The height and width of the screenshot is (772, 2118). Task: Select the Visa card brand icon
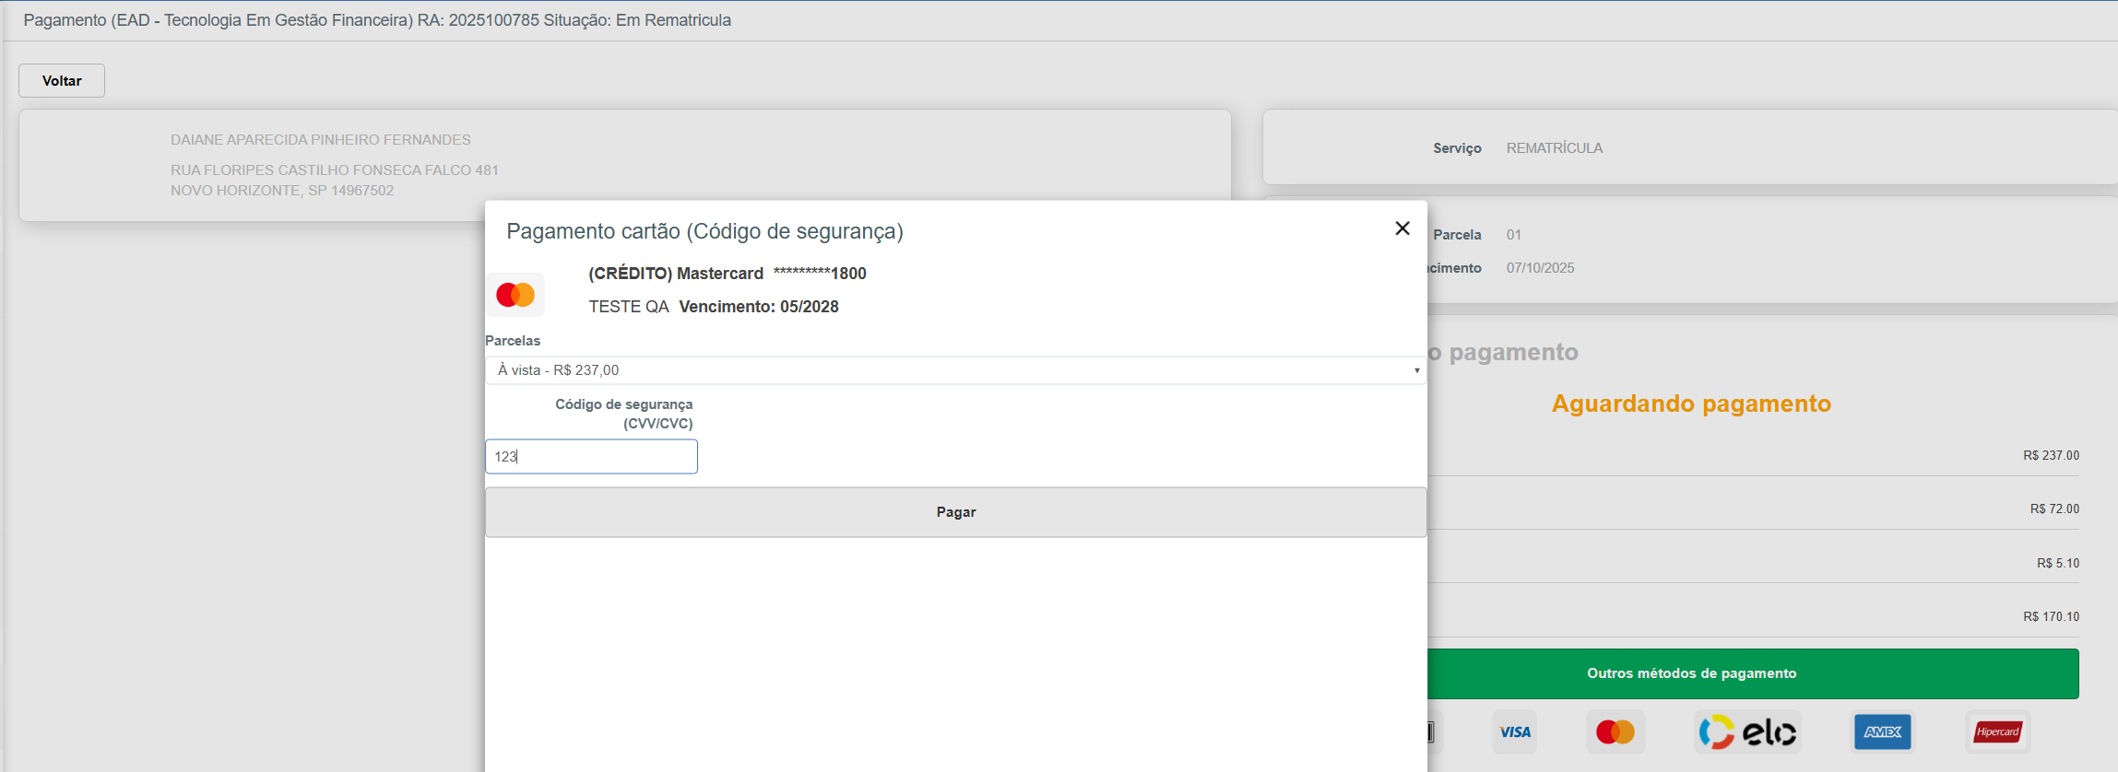[1514, 732]
